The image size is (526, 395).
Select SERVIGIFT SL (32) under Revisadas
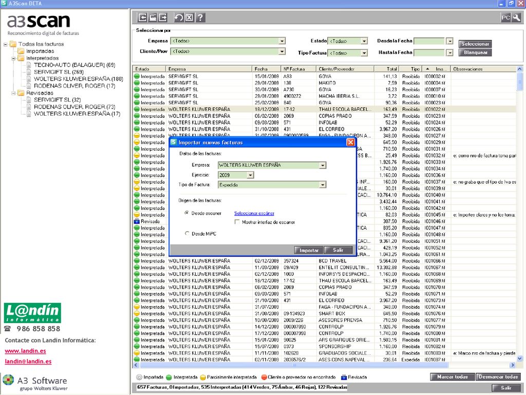click(x=58, y=100)
